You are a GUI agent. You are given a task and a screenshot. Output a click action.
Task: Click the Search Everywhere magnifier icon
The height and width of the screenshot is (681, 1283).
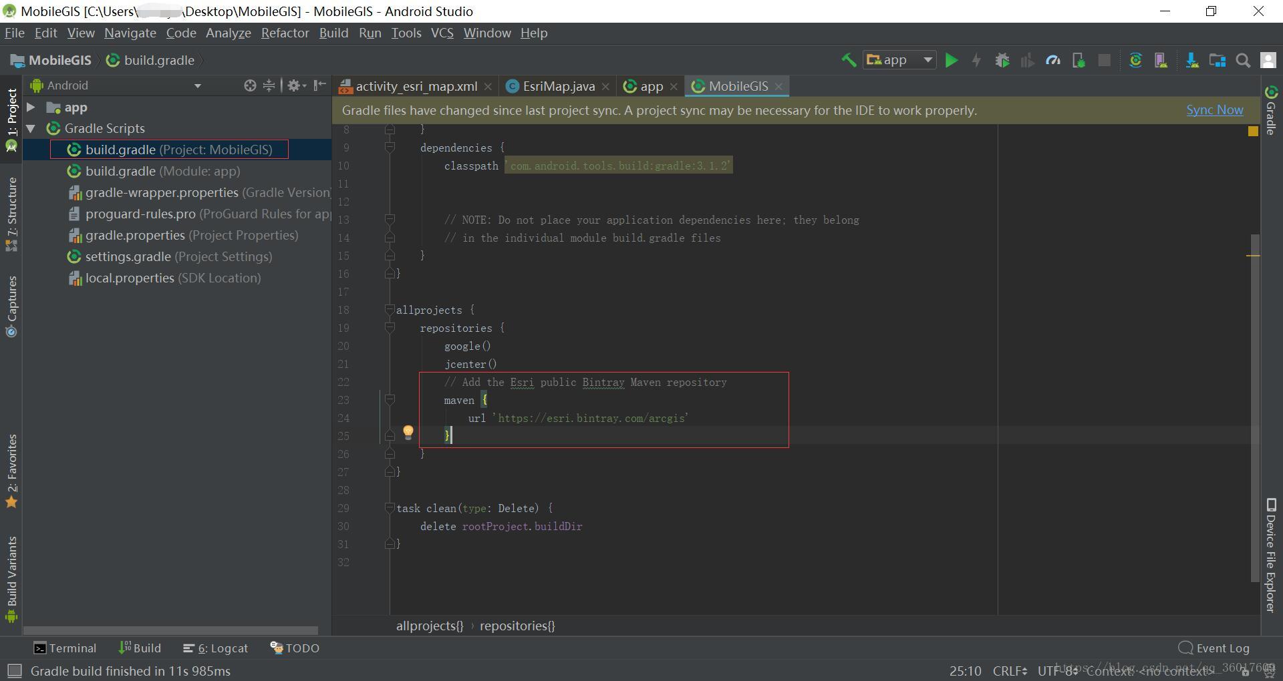1243,60
